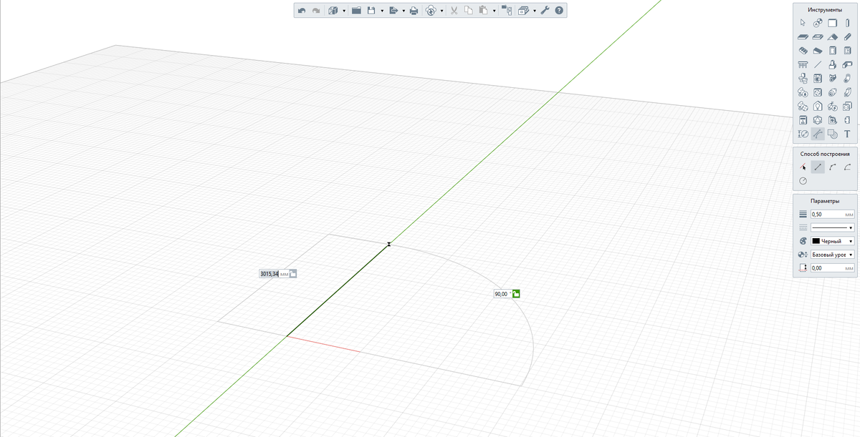Click the 90,00 angle input on canvas
Screen dimensions: 860x437
(502, 293)
